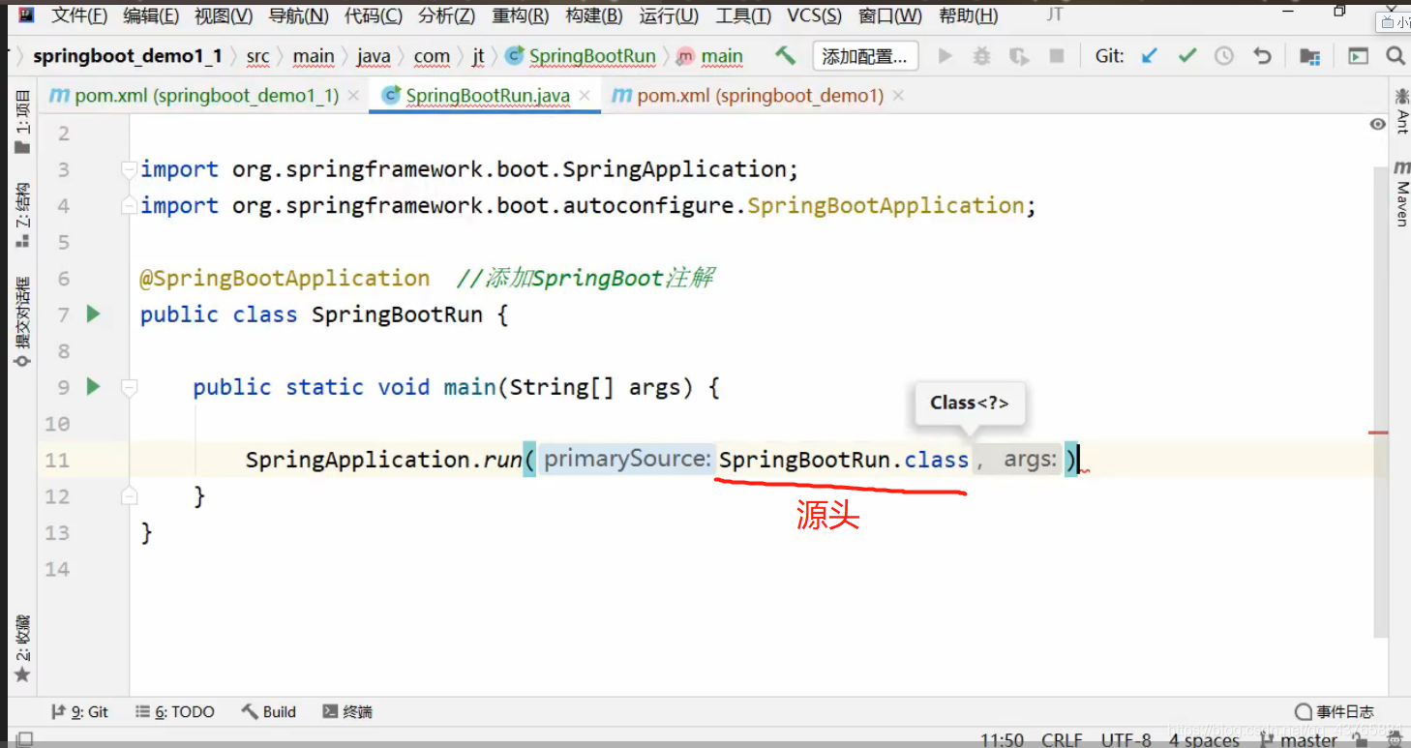
Task: Close the pom.xml (springboot_demo1) tab
Action: point(899,96)
